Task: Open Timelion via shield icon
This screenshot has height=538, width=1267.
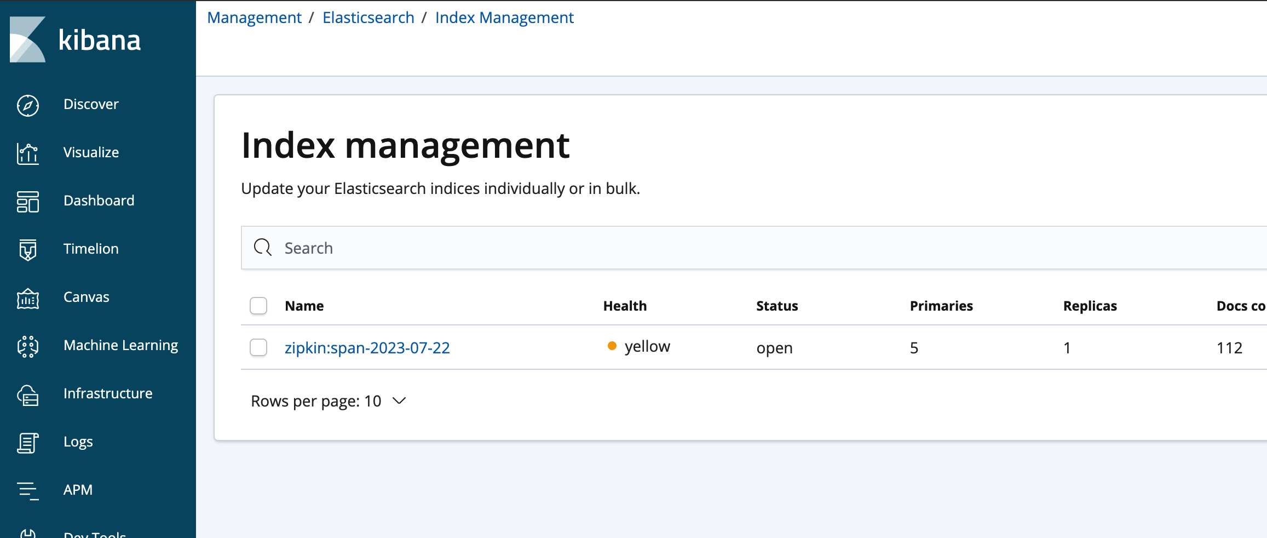Action: point(28,250)
